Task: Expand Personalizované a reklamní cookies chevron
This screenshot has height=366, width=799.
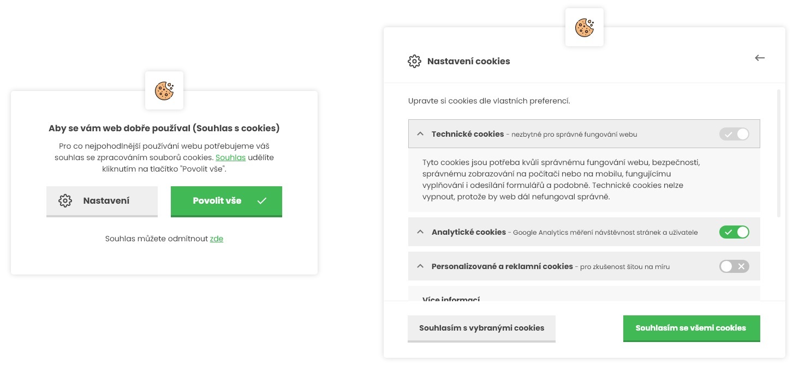Action: tap(420, 266)
